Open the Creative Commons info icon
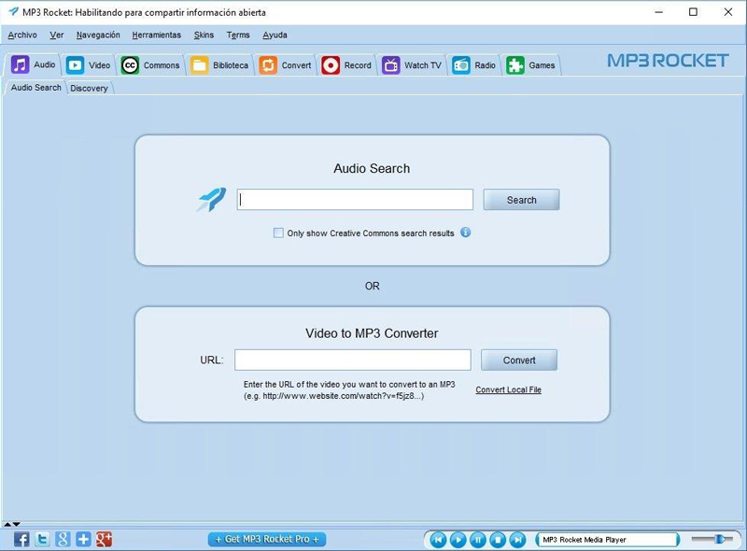 click(466, 233)
